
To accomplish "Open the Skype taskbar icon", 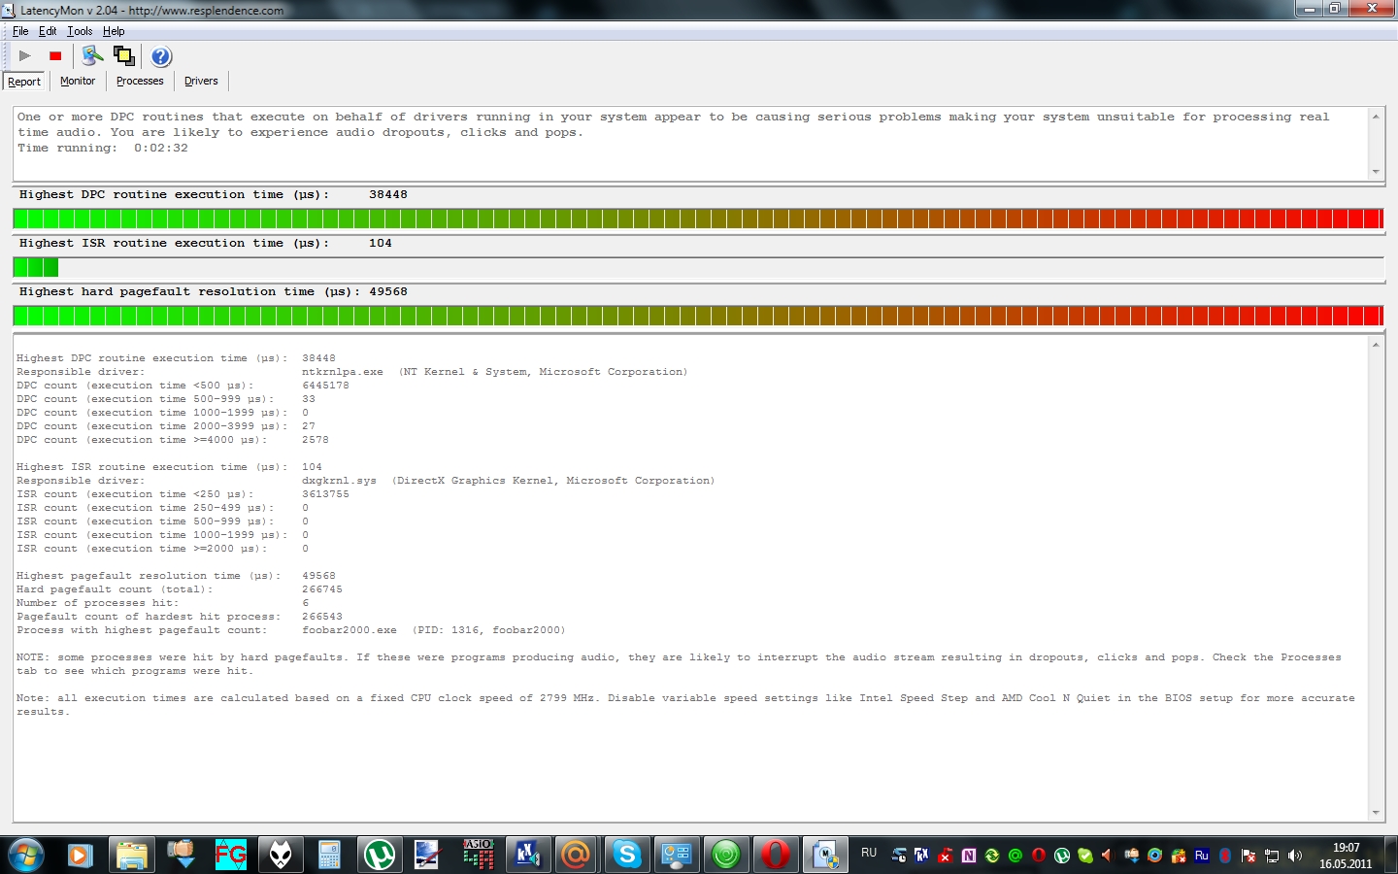I will click(627, 855).
